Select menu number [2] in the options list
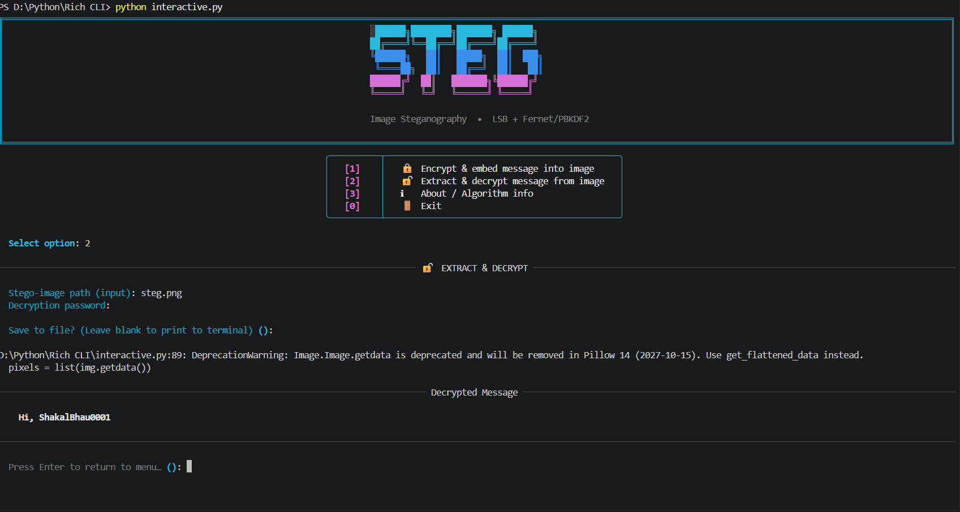 [x=352, y=181]
